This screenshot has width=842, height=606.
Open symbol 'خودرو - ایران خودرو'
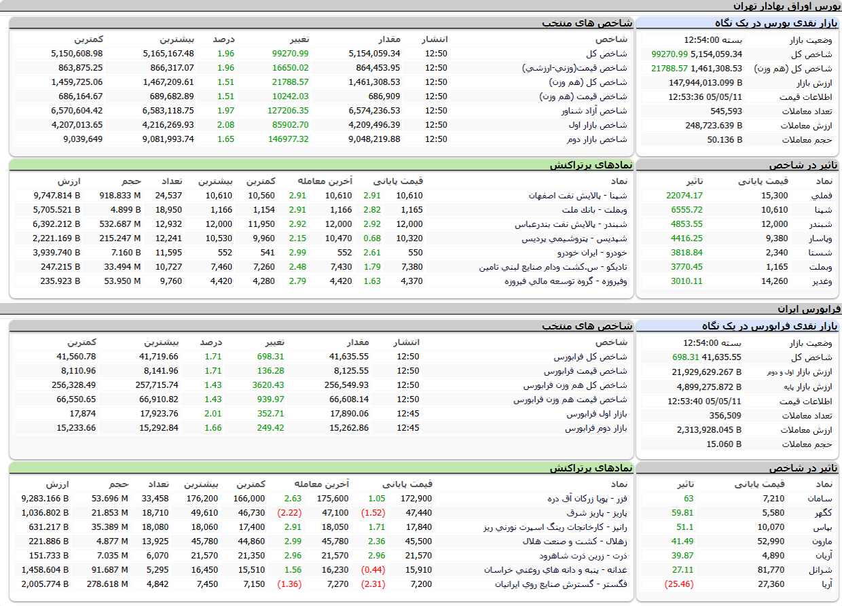(x=593, y=253)
